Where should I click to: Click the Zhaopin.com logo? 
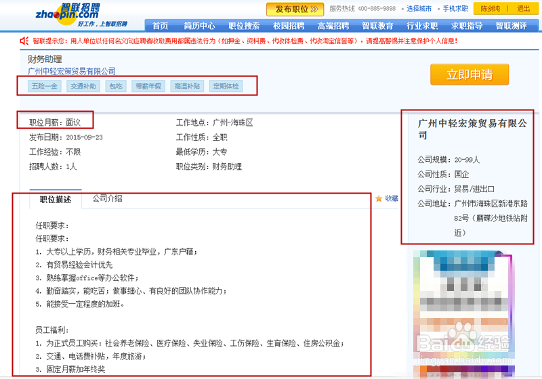tap(81, 15)
